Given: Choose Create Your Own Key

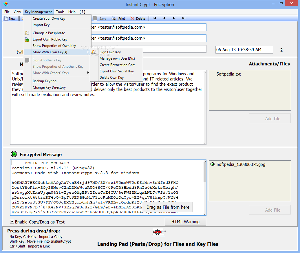Looking at the screenshot, I should point(49,19).
